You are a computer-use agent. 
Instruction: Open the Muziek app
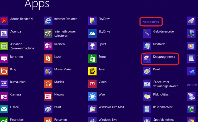54,84
